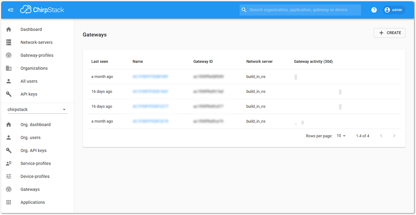Viewport: 416px width, 215px height.
Task: Click the Gateway-profiles antenna icon
Action: coord(9,55)
